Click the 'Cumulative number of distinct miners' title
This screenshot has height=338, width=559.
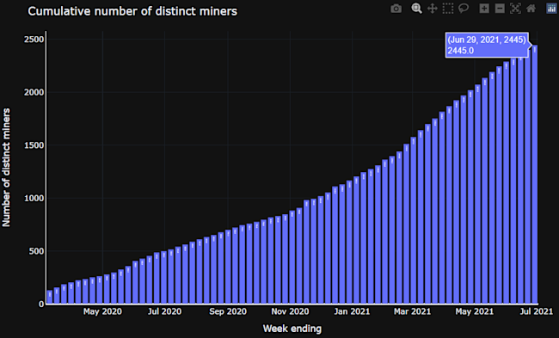[x=132, y=11]
